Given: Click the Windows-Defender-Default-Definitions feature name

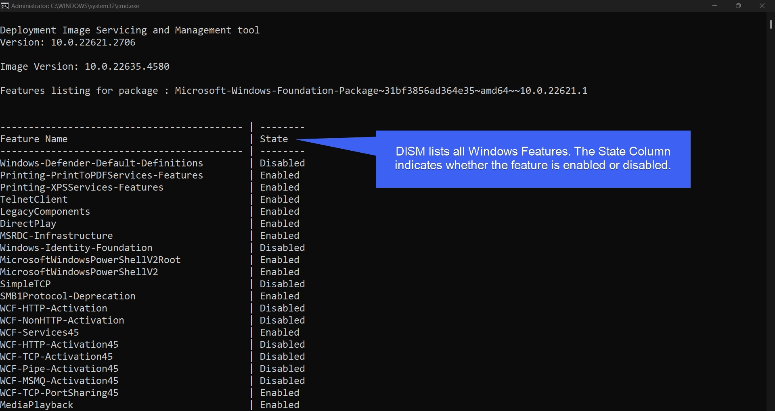Looking at the screenshot, I should coord(102,163).
